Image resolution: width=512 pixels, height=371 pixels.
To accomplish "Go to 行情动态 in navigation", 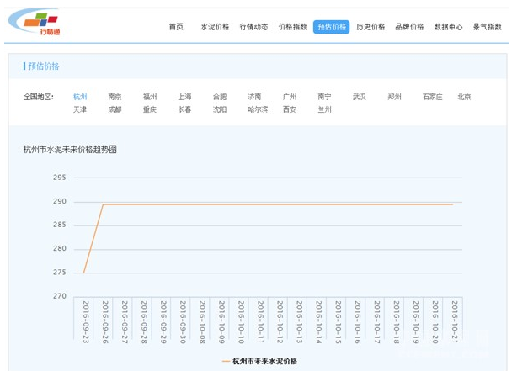I will [x=253, y=27].
